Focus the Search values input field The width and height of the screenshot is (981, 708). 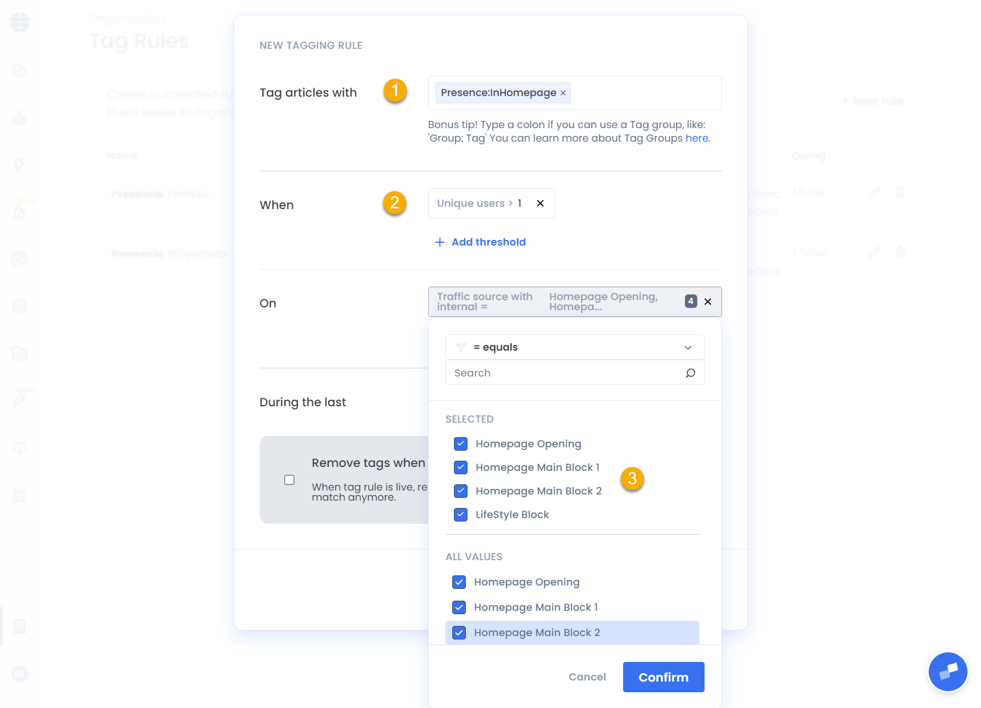565,373
